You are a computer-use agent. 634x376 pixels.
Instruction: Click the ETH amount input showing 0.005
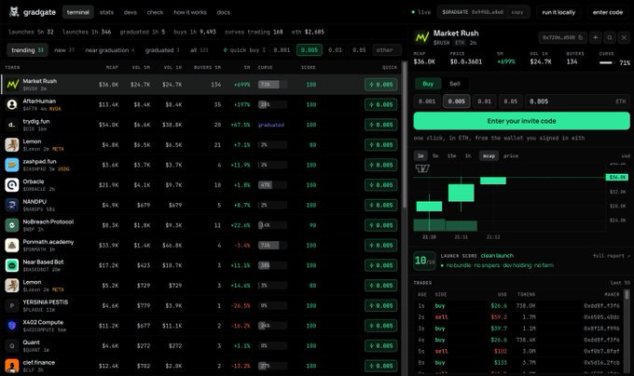577,101
